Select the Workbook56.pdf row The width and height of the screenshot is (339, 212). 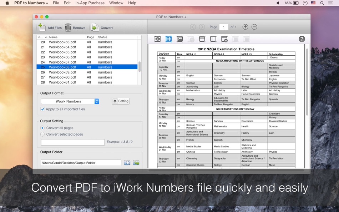click(87, 57)
